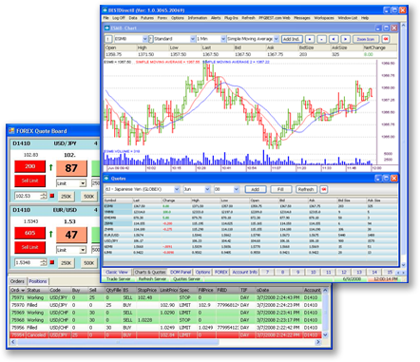Viewport: 420px width, 362px height.
Task: Click the right arrow chart scroll button
Action: 346,39
